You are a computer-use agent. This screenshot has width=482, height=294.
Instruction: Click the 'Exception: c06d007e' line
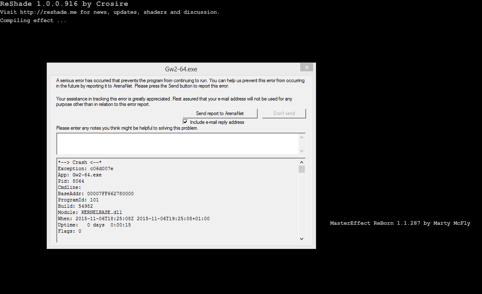pos(85,168)
